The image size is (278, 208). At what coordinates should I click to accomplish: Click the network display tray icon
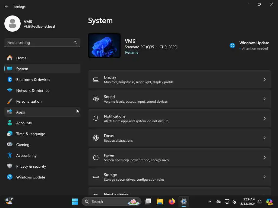227,201
